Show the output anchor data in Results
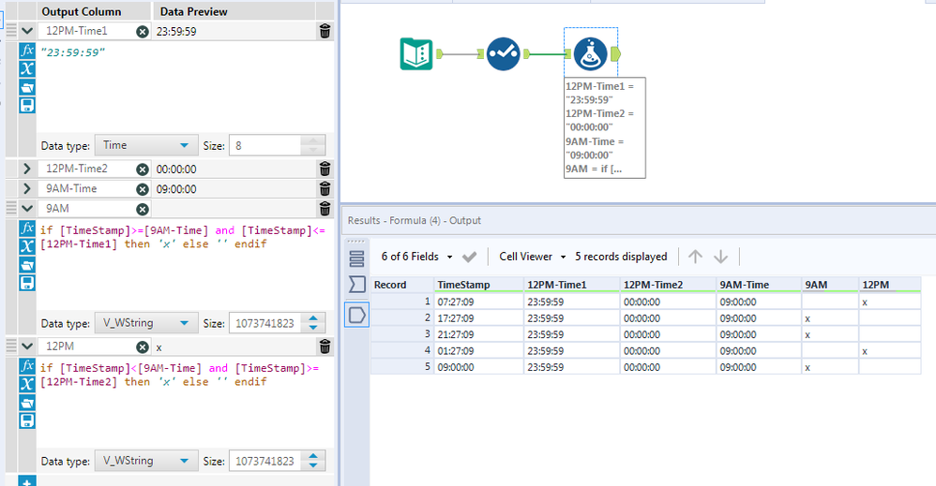 [356, 315]
